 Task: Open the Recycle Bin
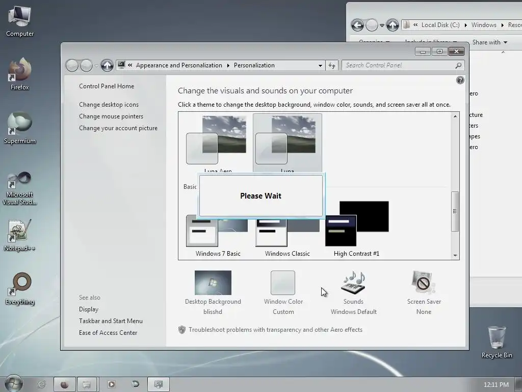(497, 342)
